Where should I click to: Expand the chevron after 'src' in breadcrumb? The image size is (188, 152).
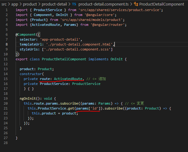point(9,4)
